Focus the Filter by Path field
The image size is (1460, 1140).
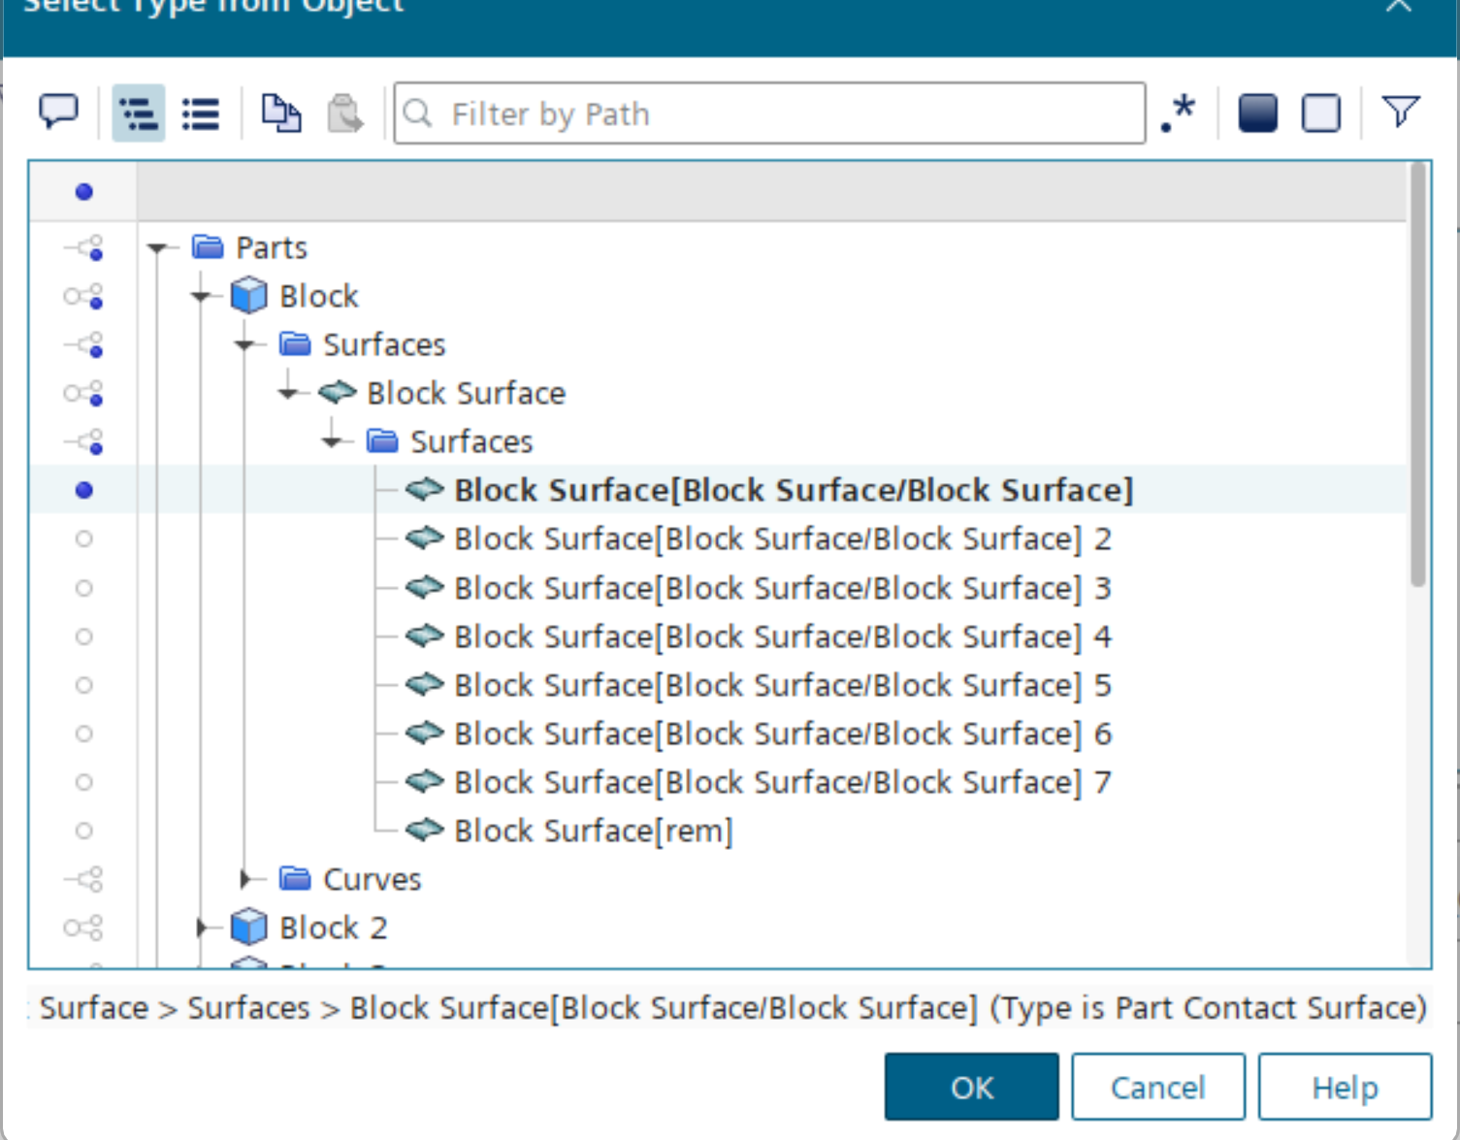(x=769, y=114)
